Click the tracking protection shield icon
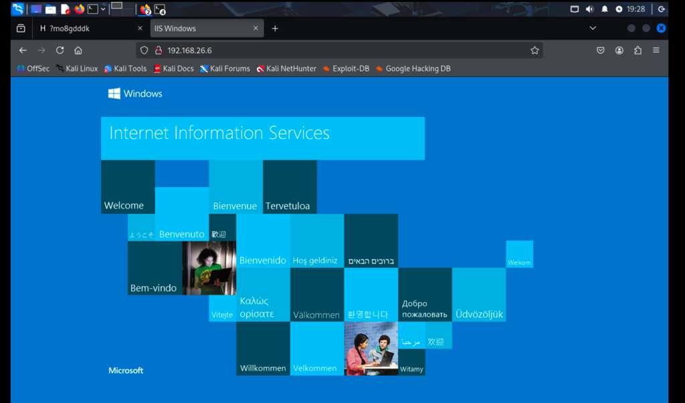Image resolution: width=685 pixels, height=403 pixels. point(143,49)
